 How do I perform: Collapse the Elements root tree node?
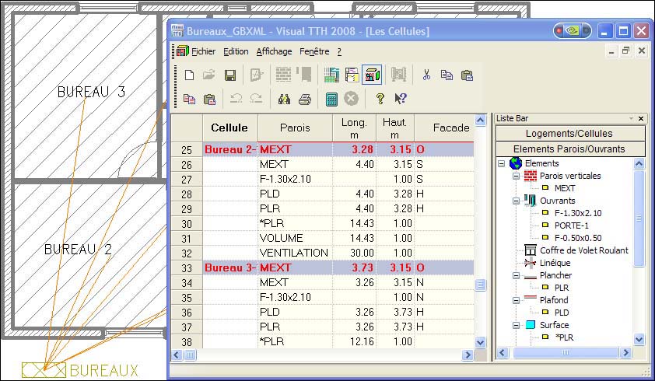pos(501,164)
